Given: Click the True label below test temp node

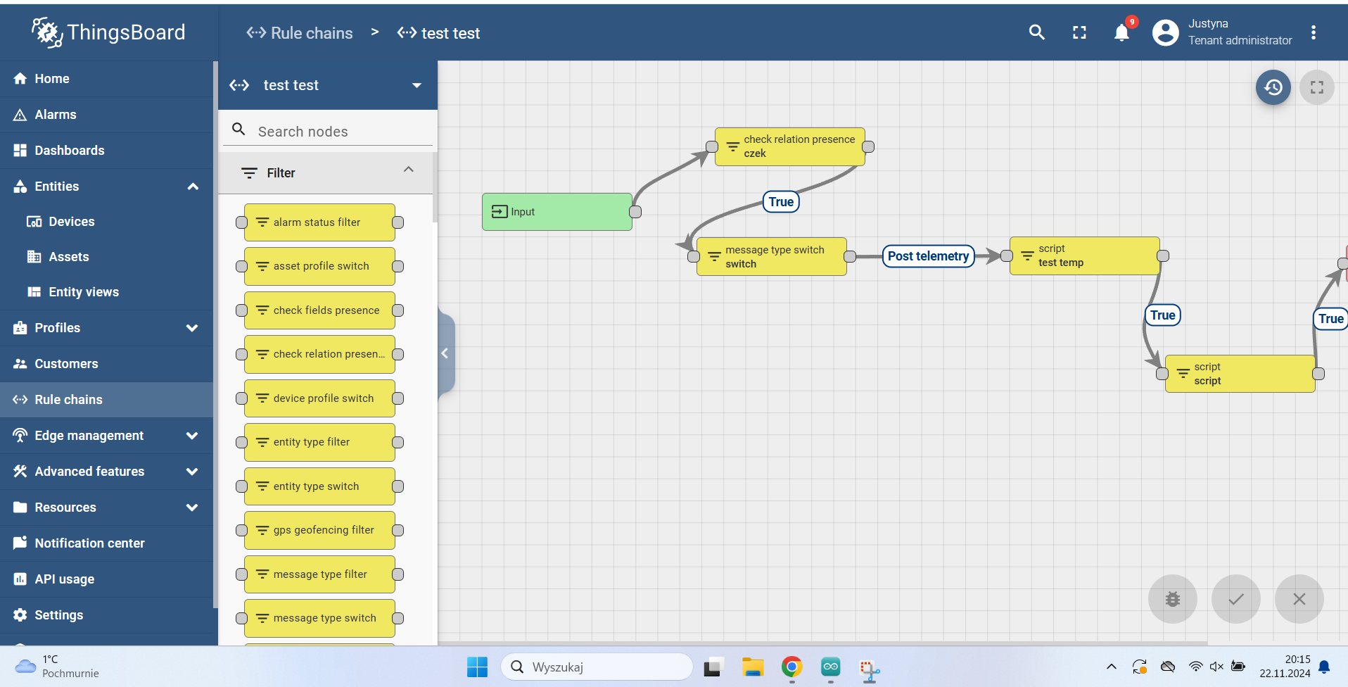Looking at the screenshot, I should [x=1162, y=315].
